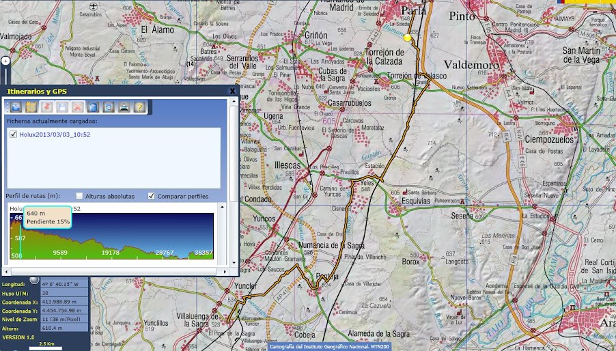This screenshot has height=351, width=616.
Task: Click the Alameda de la Sagra label
Action: (379, 334)
